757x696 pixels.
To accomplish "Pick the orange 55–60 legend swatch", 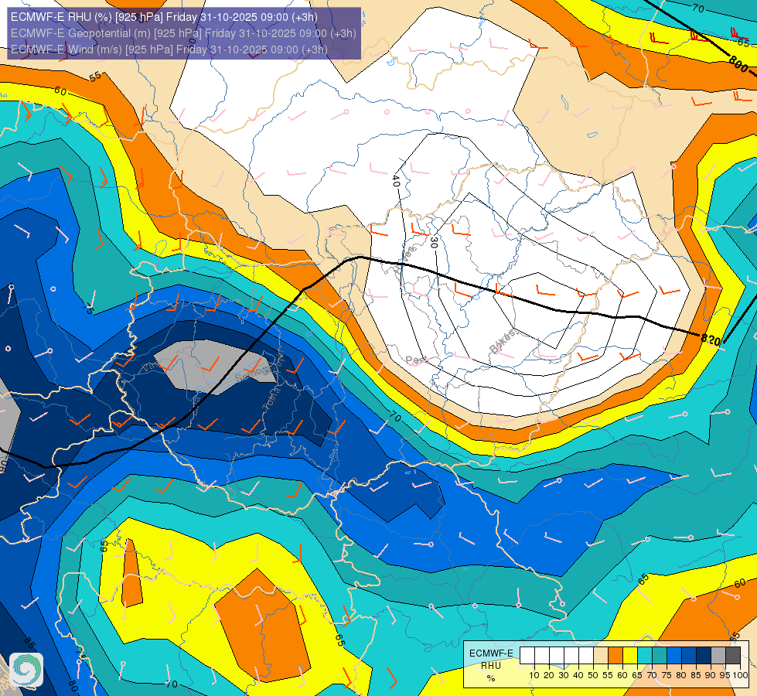I will click(615, 656).
